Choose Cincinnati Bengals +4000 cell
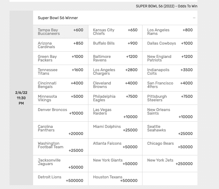This screenshot has width=219, height=189. point(61,85)
